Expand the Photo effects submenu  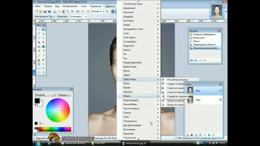click(x=139, y=84)
